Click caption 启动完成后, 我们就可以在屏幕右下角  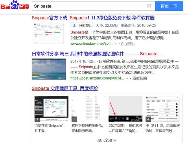(125, 128)
